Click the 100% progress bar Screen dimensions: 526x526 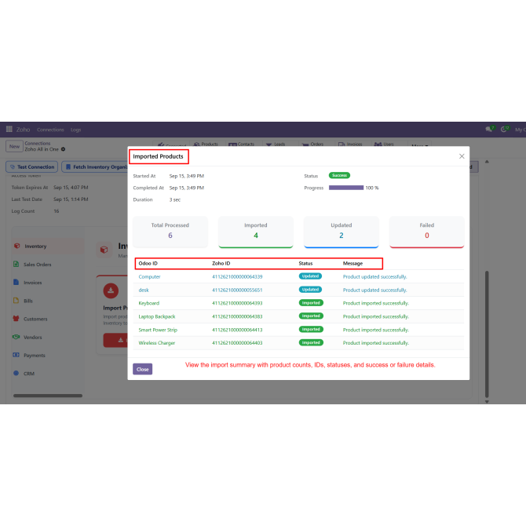click(346, 188)
